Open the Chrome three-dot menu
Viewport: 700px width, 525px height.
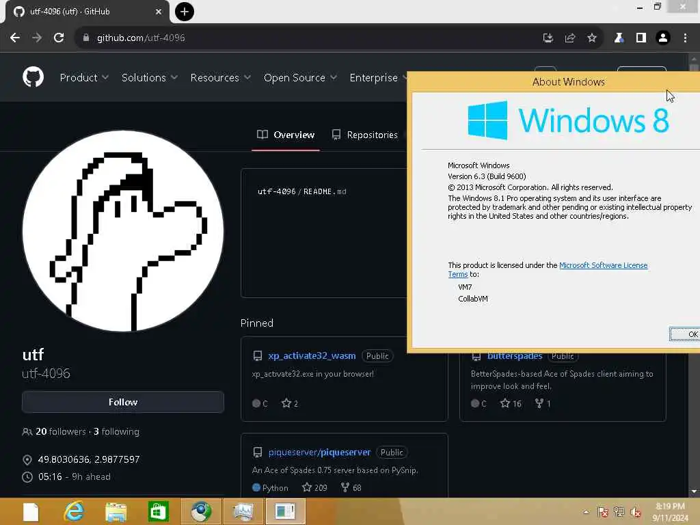pyautogui.click(x=685, y=38)
